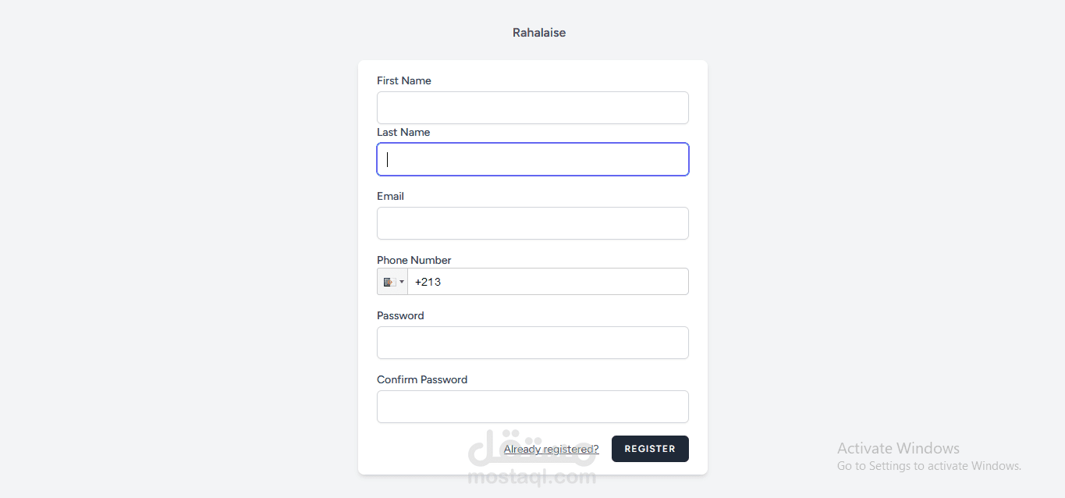Click the 'Phone Number' field label

point(414,260)
